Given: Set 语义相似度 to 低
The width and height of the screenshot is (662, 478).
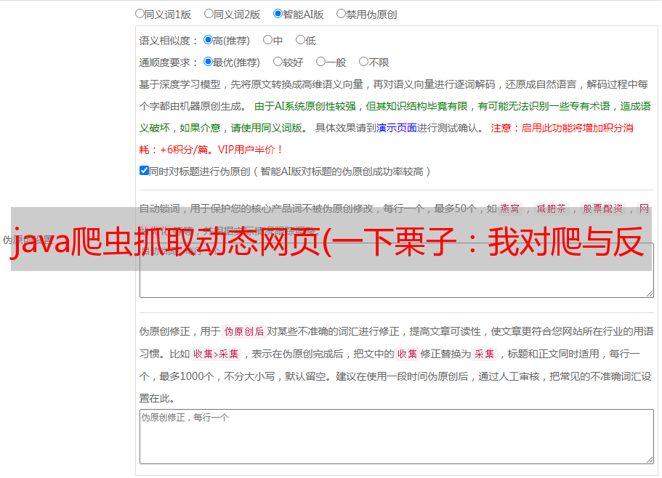Looking at the screenshot, I should 300,40.
